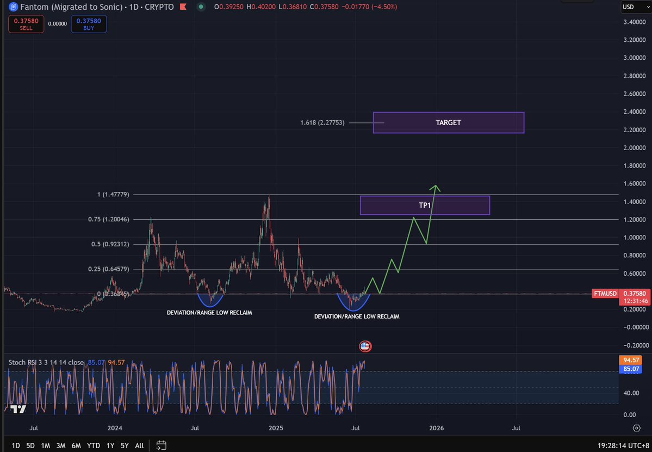Image resolution: width=652 pixels, height=452 pixels.
Task: Click the 1.618 (2.27753) fib label
Action: coord(322,123)
